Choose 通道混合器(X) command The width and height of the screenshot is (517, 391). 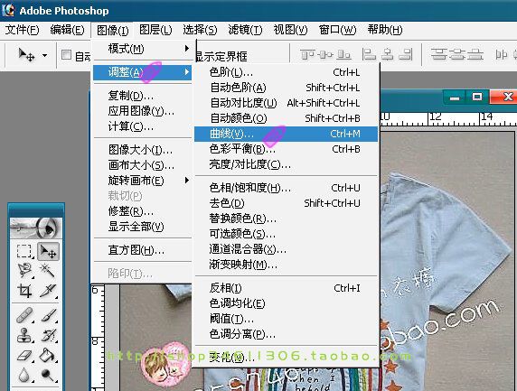286,249
